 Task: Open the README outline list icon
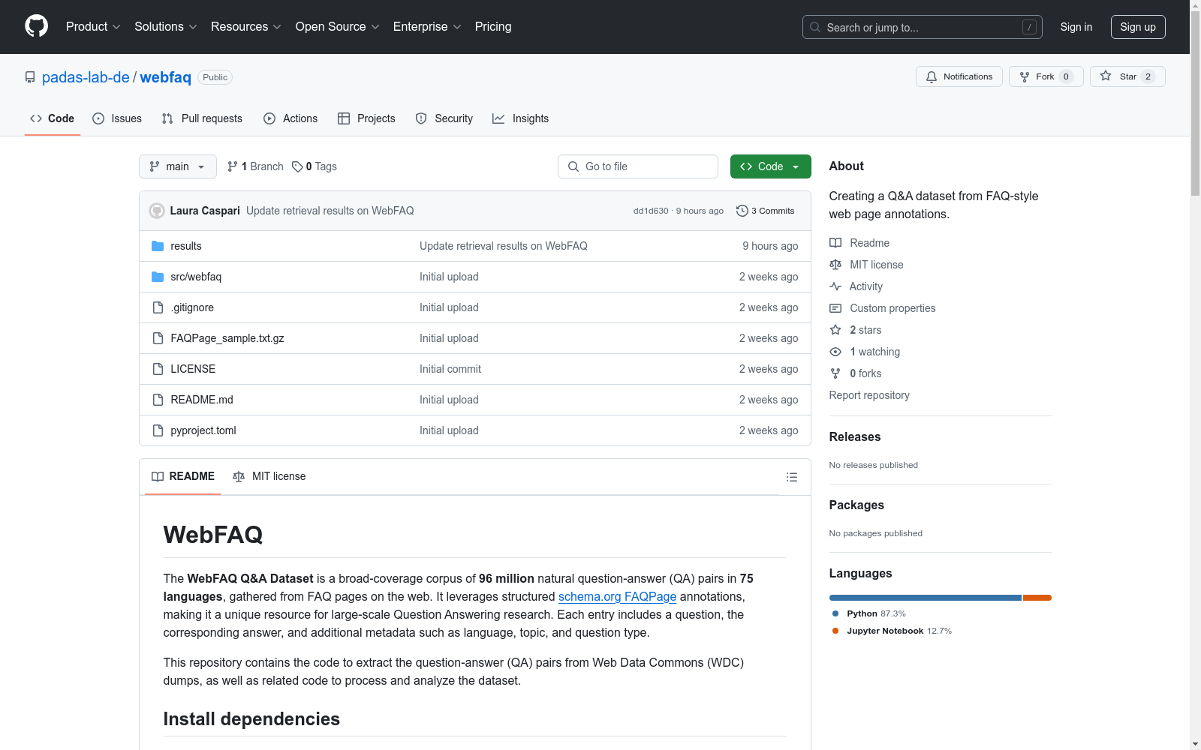(x=791, y=477)
